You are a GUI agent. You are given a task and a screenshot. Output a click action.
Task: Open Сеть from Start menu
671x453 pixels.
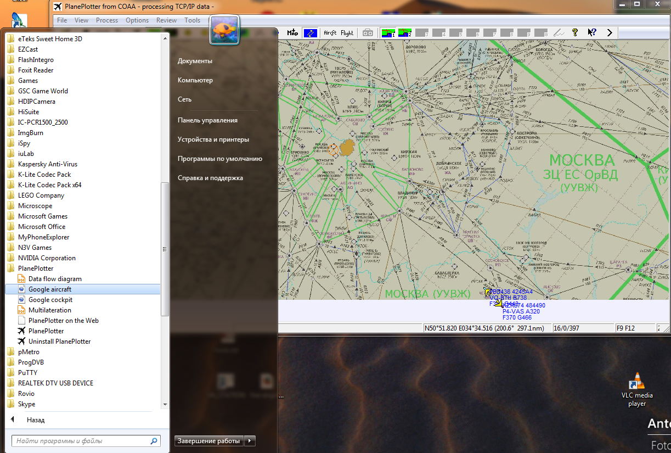coord(184,99)
